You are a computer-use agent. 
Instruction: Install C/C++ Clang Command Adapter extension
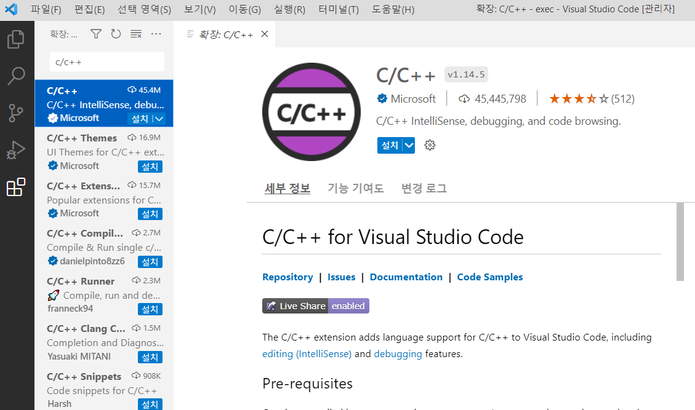click(150, 357)
